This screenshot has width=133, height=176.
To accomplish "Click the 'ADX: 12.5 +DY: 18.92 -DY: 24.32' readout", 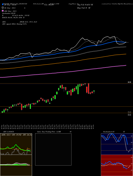I will 16,135.
